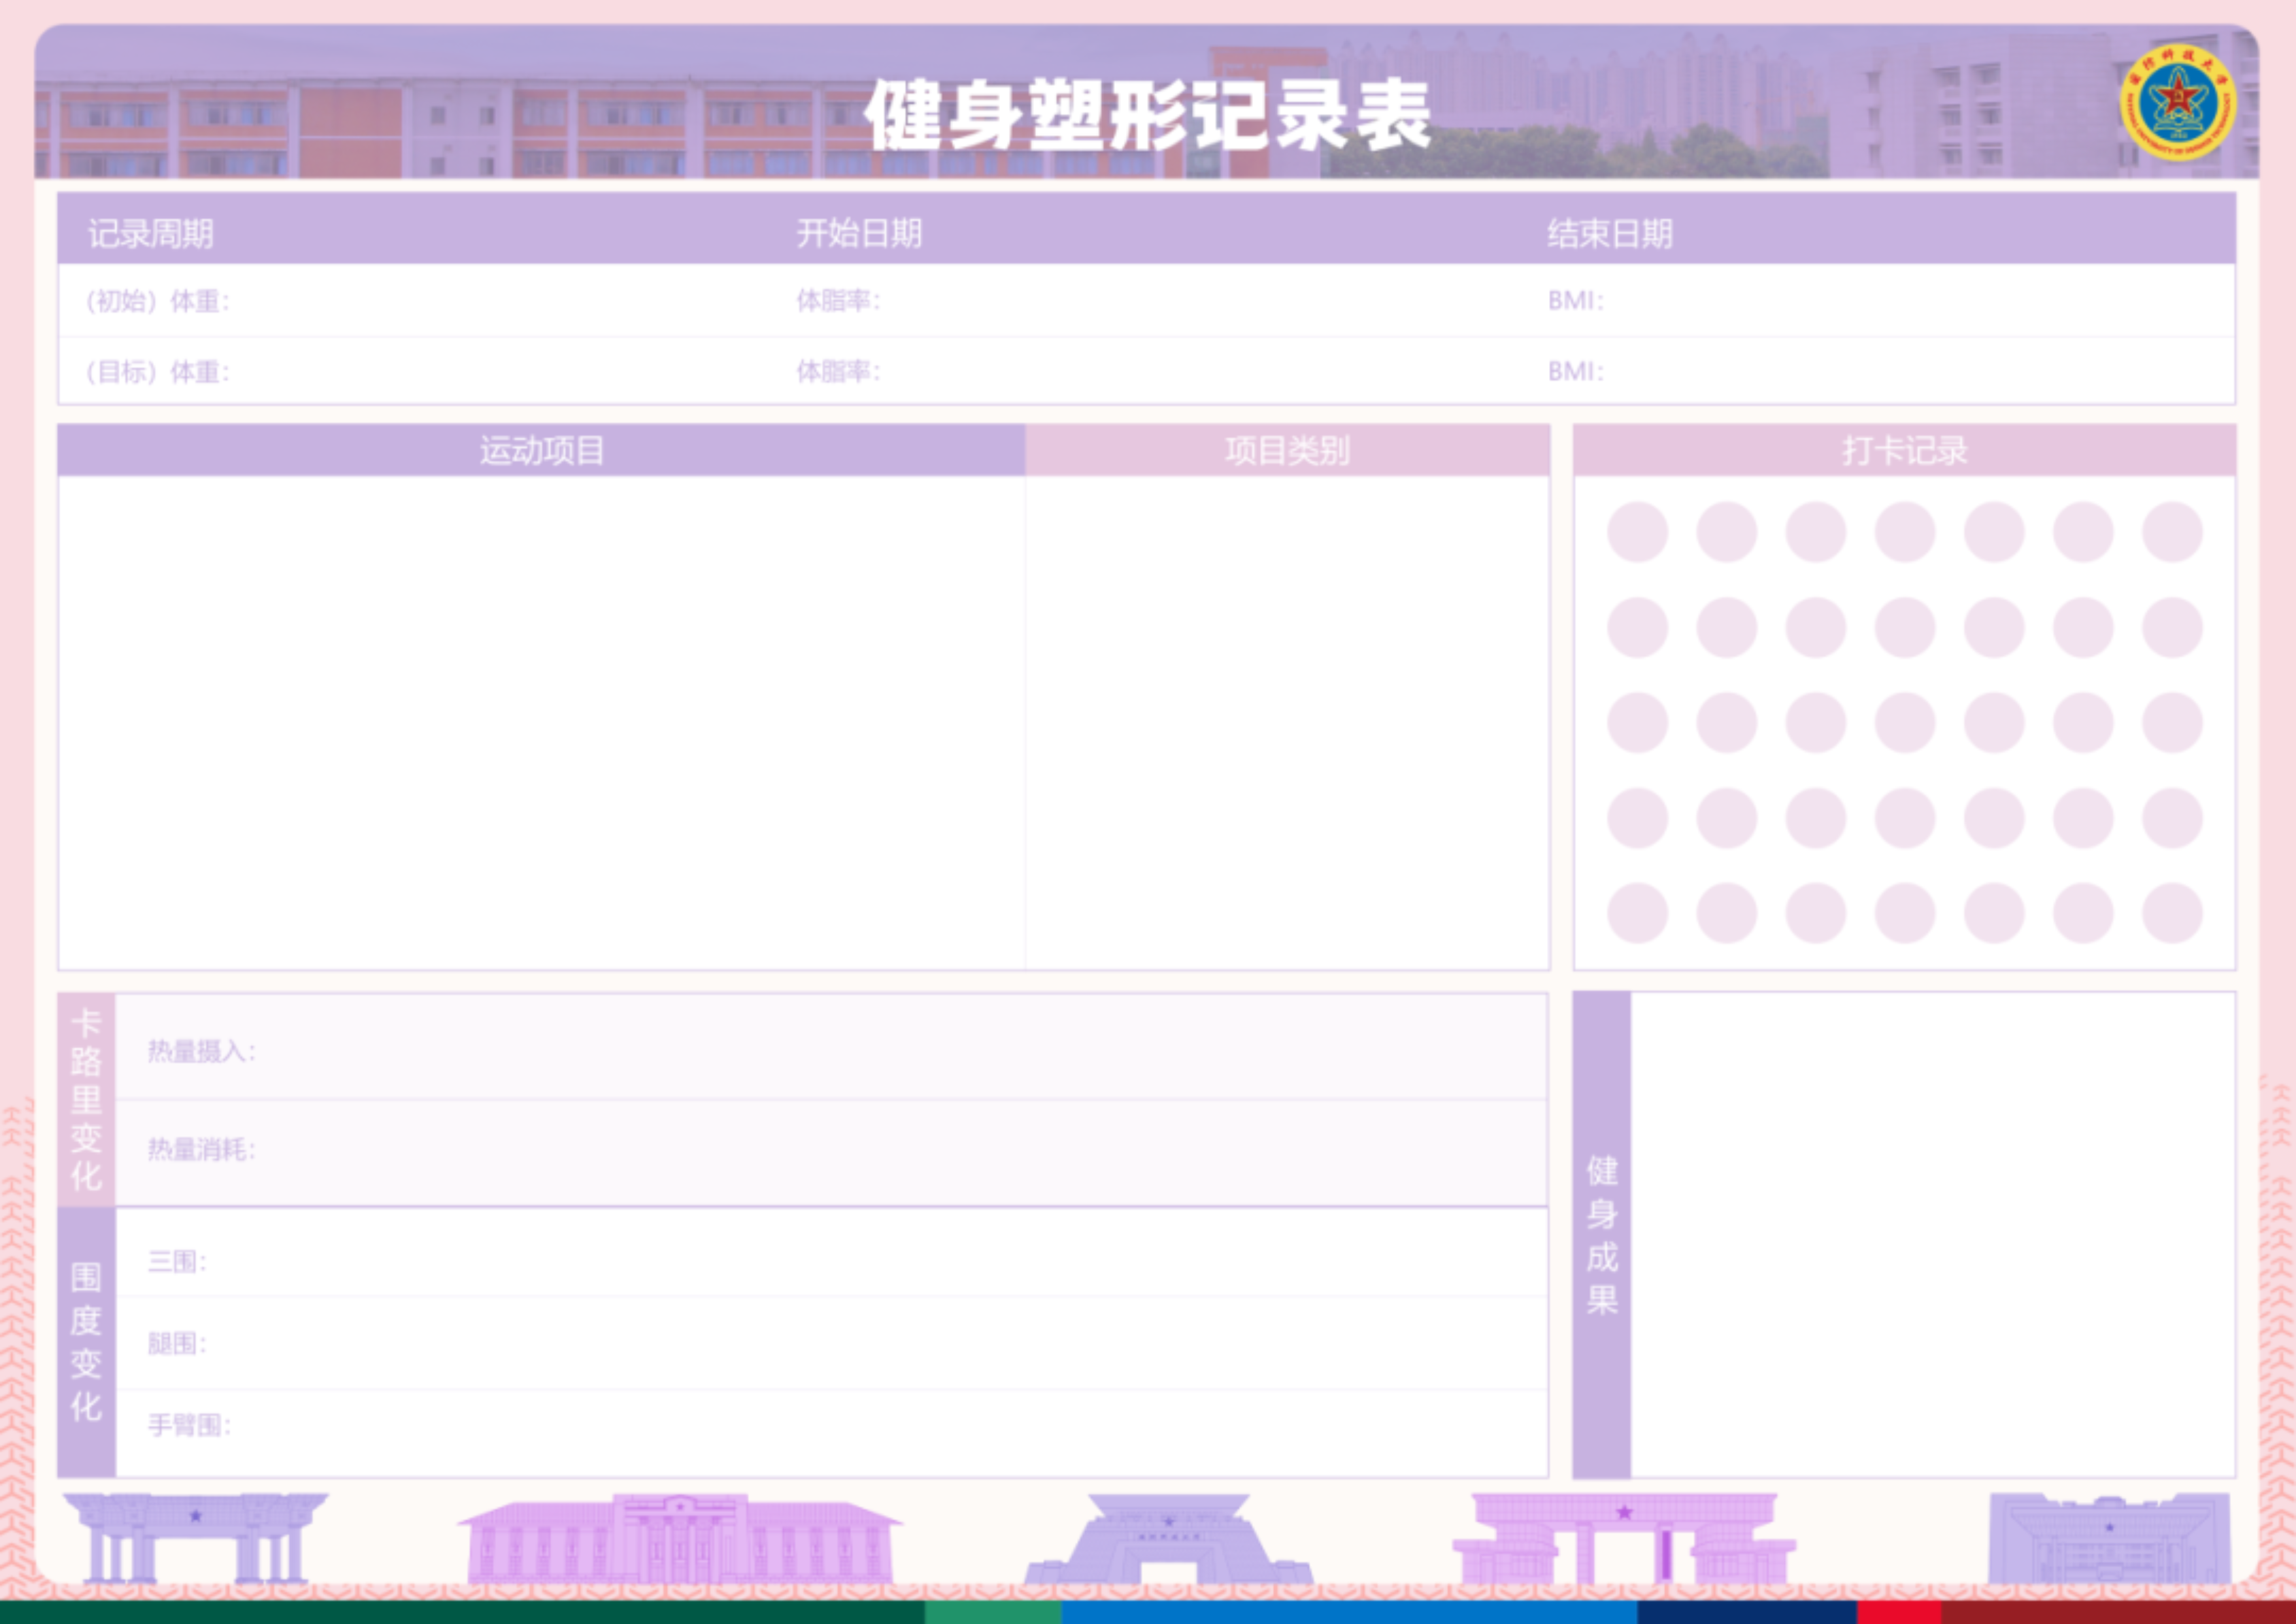The image size is (2296, 1624).
Task: Click the red segment of bottom color strip
Action: (x=1899, y=1612)
